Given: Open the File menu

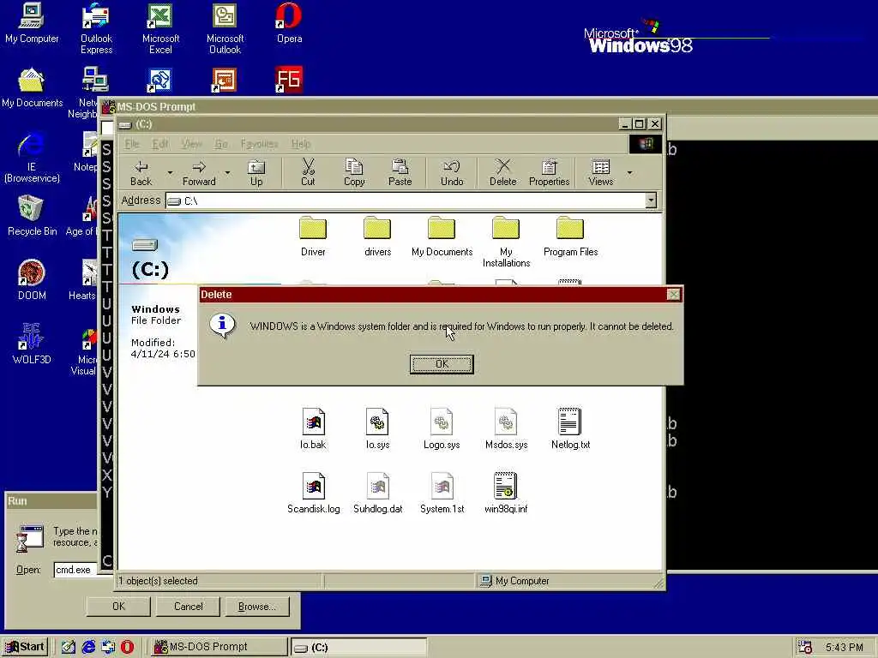Looking at the screenshot, I should [131, 144].
